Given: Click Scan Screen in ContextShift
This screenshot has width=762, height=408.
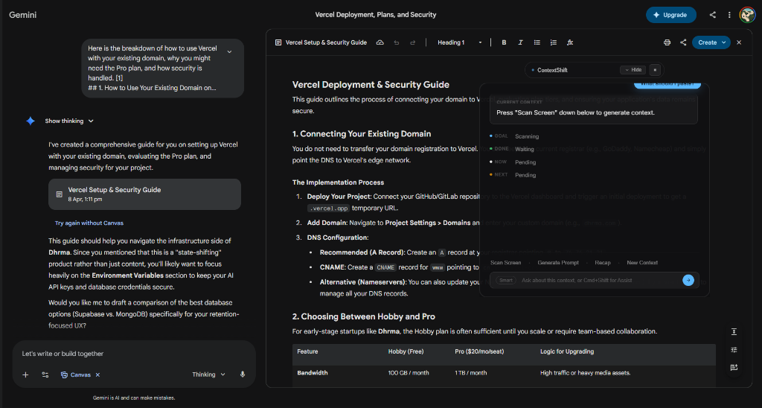Looking at the screenshot, I should click(x=505, y=263).
